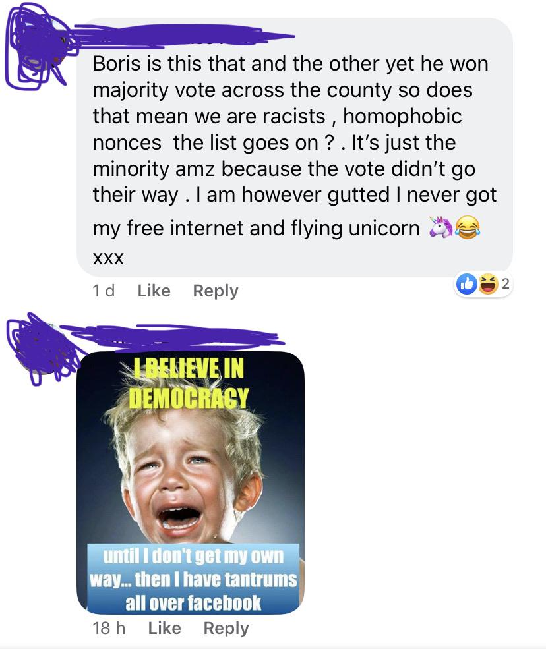
Task: Click the 18 h timestamp
Action: (x=109, y=628)
